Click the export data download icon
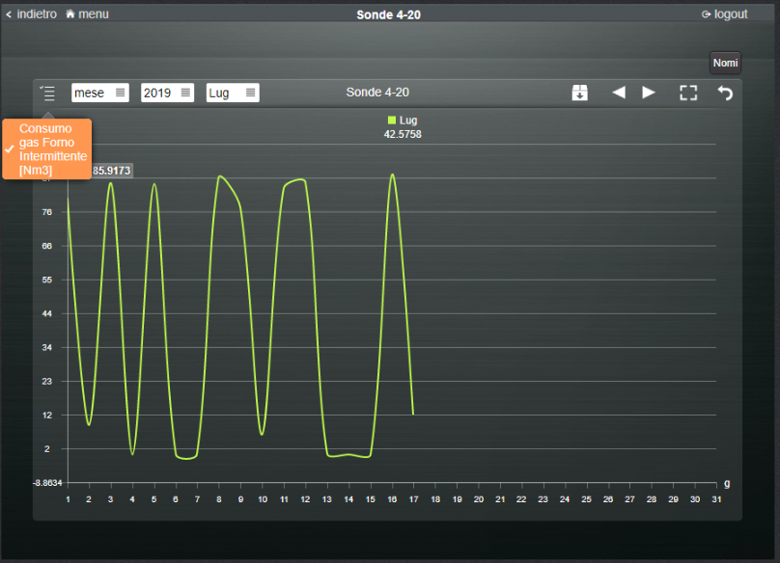 pyautogui.click(x=579, y=93)
